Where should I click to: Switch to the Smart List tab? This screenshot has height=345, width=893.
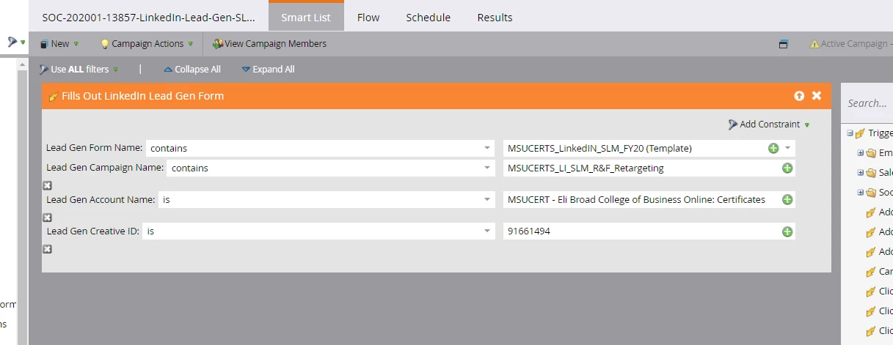click(306, 17)
